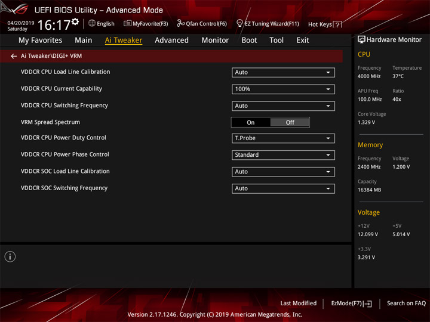Select the VDDCR SOC Load Line Calibration label
This screenshot has width=430, height=322.
[x=65, y=171]
